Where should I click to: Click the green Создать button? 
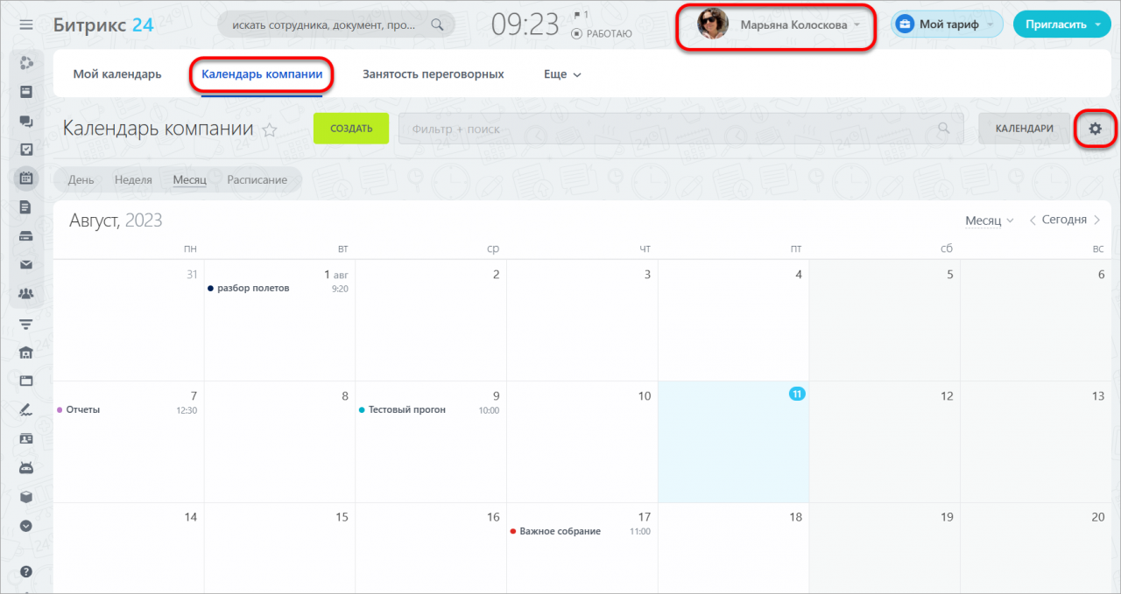(350, 129)
